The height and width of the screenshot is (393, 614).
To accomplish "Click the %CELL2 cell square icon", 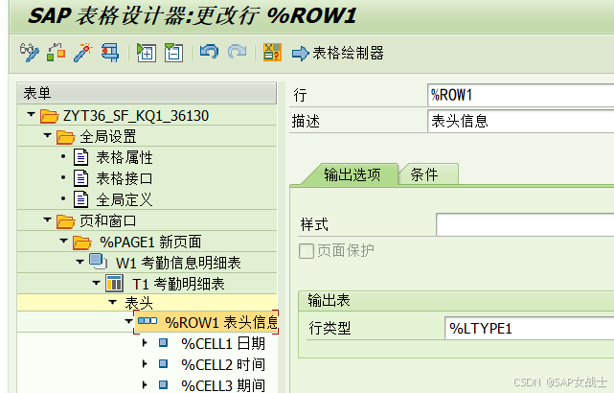I will [x=163, y=364].
